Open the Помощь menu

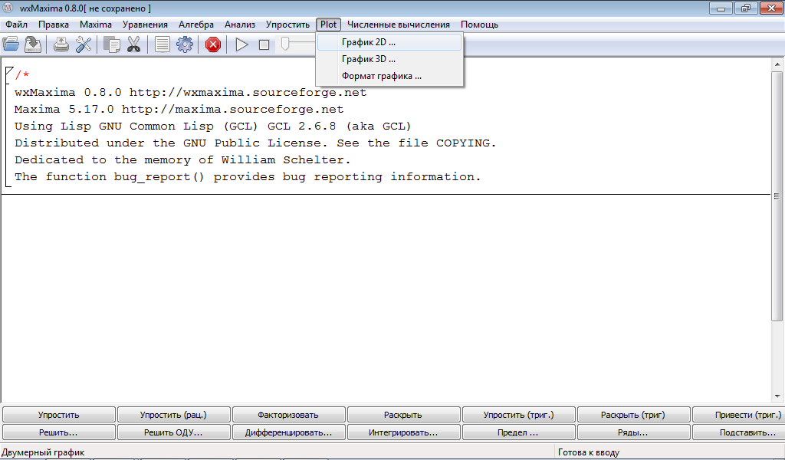[480, 25]
